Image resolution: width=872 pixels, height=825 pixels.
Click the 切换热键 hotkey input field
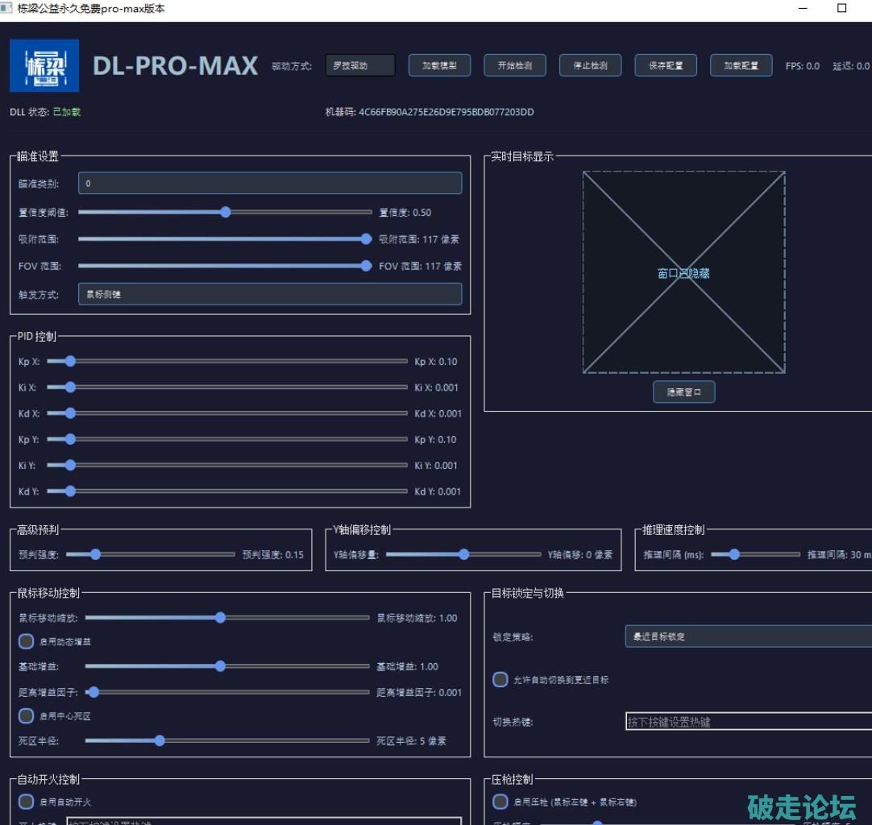tap(748, 722)
